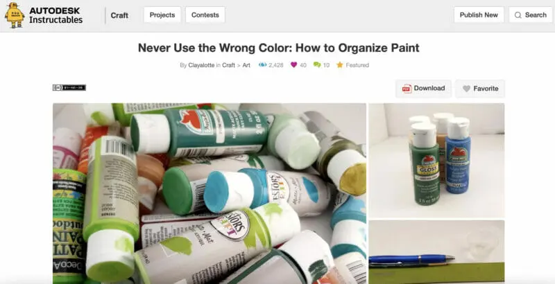
Task: Click the pink heart favorites count icon
Action: click(x=293, y=64)
